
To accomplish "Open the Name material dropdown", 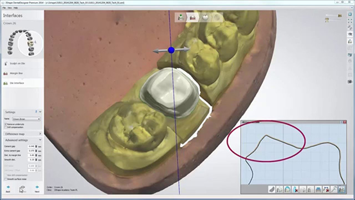I will [26, 119].
